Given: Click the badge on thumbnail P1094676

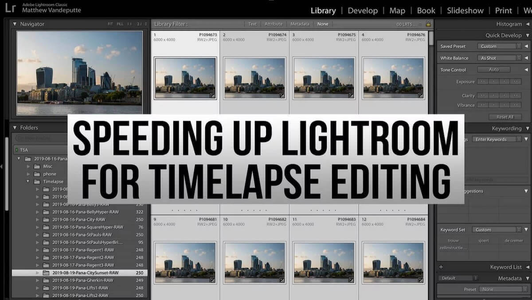Looking at the screenshot, I should (x=421, y=95).
